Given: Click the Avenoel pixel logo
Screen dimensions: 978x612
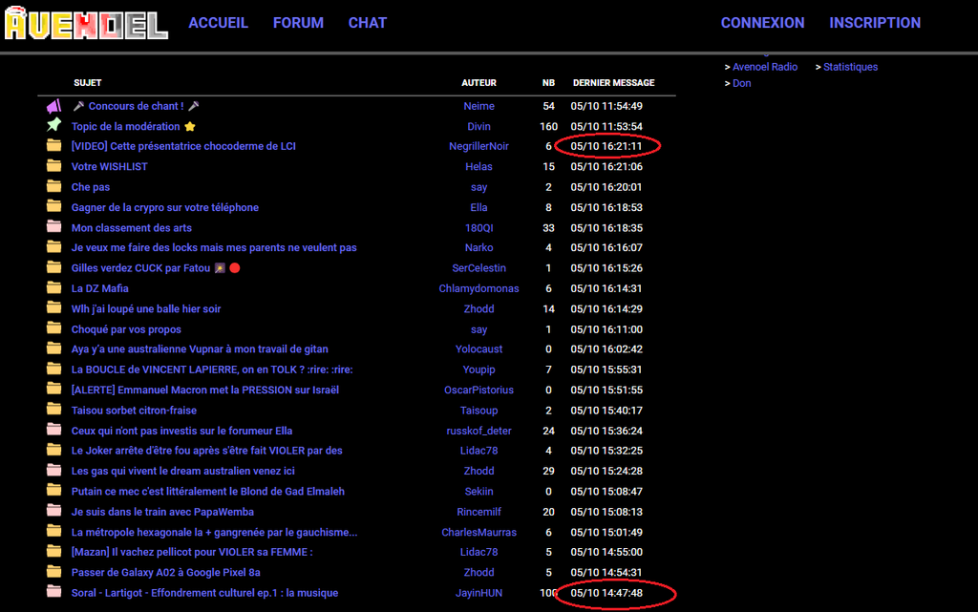Looking at the screenshot, I should pyautogui.click(x=86, y=23).
